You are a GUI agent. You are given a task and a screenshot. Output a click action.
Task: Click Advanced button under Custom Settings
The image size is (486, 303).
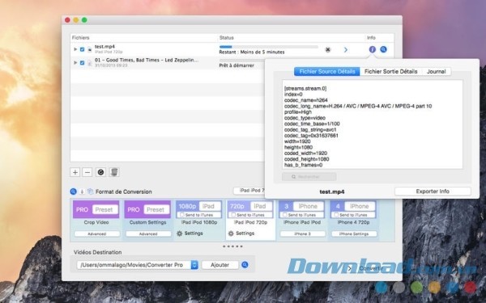coord(148,234)
